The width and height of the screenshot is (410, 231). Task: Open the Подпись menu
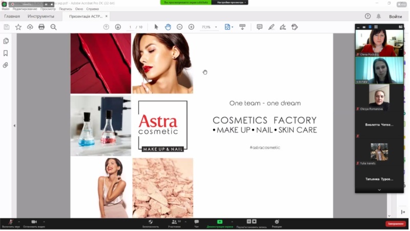66,9
